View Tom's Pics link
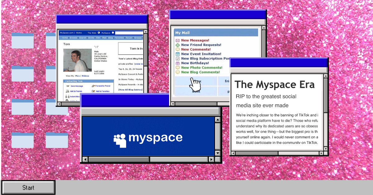Image resolution: width=373 pixels, height=195 pixels. click(x=77, y=76)
